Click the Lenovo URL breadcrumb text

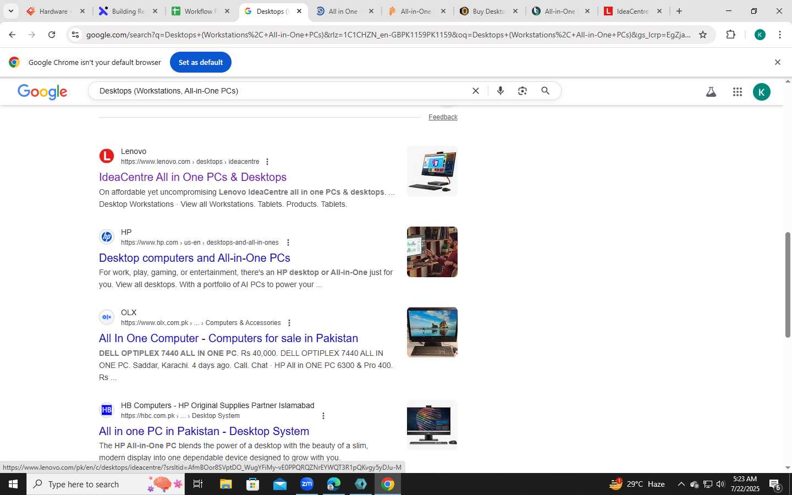pyautogui.click(x=190, y=162)
